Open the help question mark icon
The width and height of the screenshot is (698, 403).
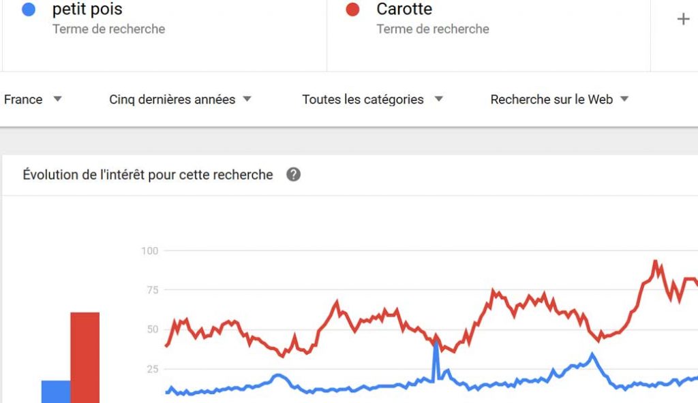pos(293,175)
